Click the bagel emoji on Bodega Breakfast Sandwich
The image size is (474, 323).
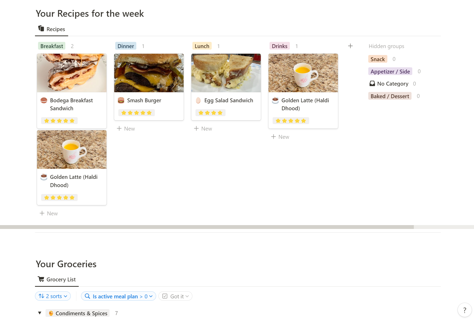pyautogui.click(x=44, y=100)
